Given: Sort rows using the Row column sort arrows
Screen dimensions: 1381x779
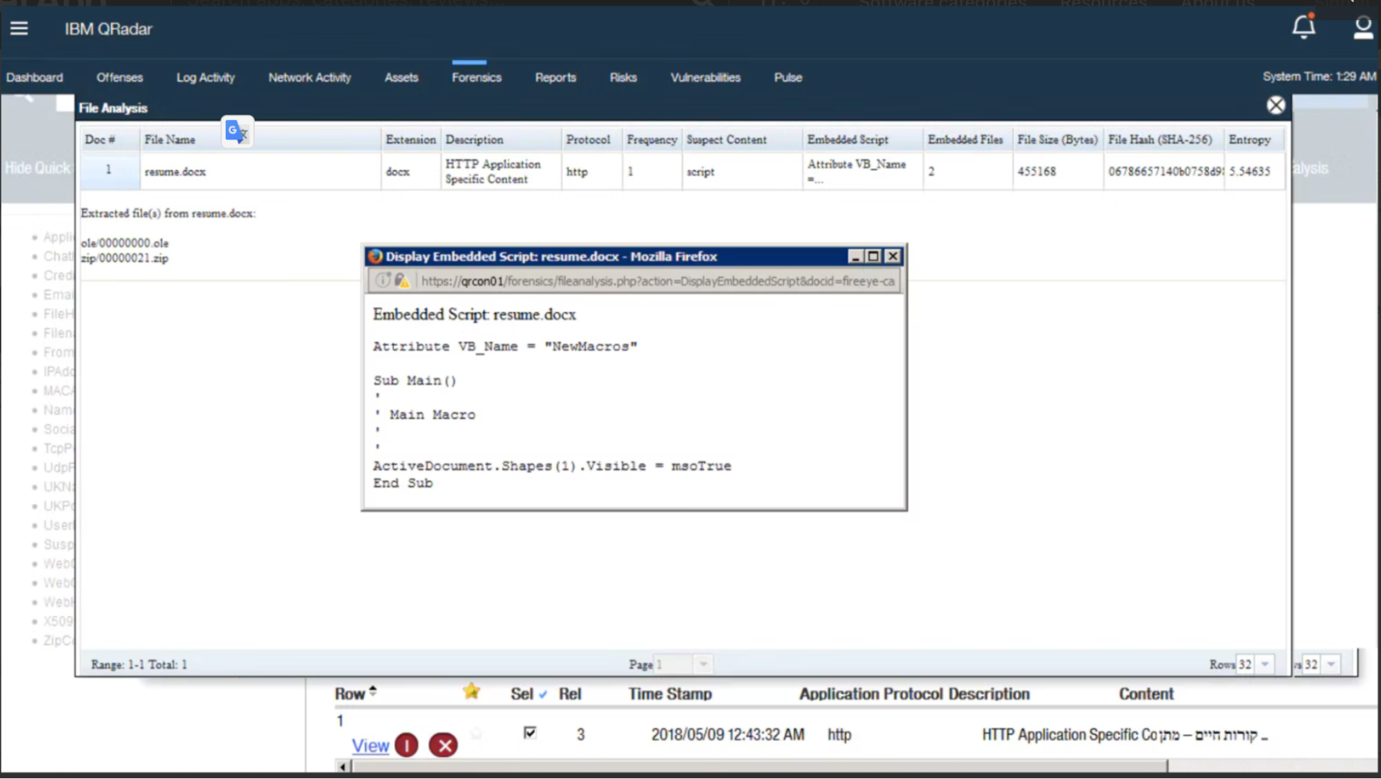Looking at the screenshot, I should pyautogui.click(x=373, y=690).
